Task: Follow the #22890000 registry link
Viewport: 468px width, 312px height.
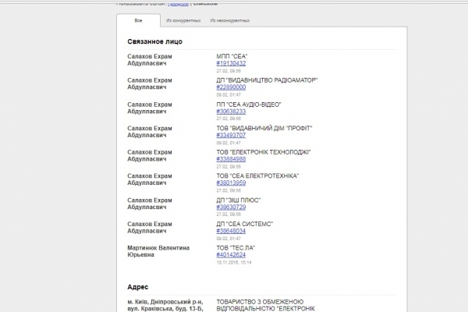Action: click(x=231, y=87)
